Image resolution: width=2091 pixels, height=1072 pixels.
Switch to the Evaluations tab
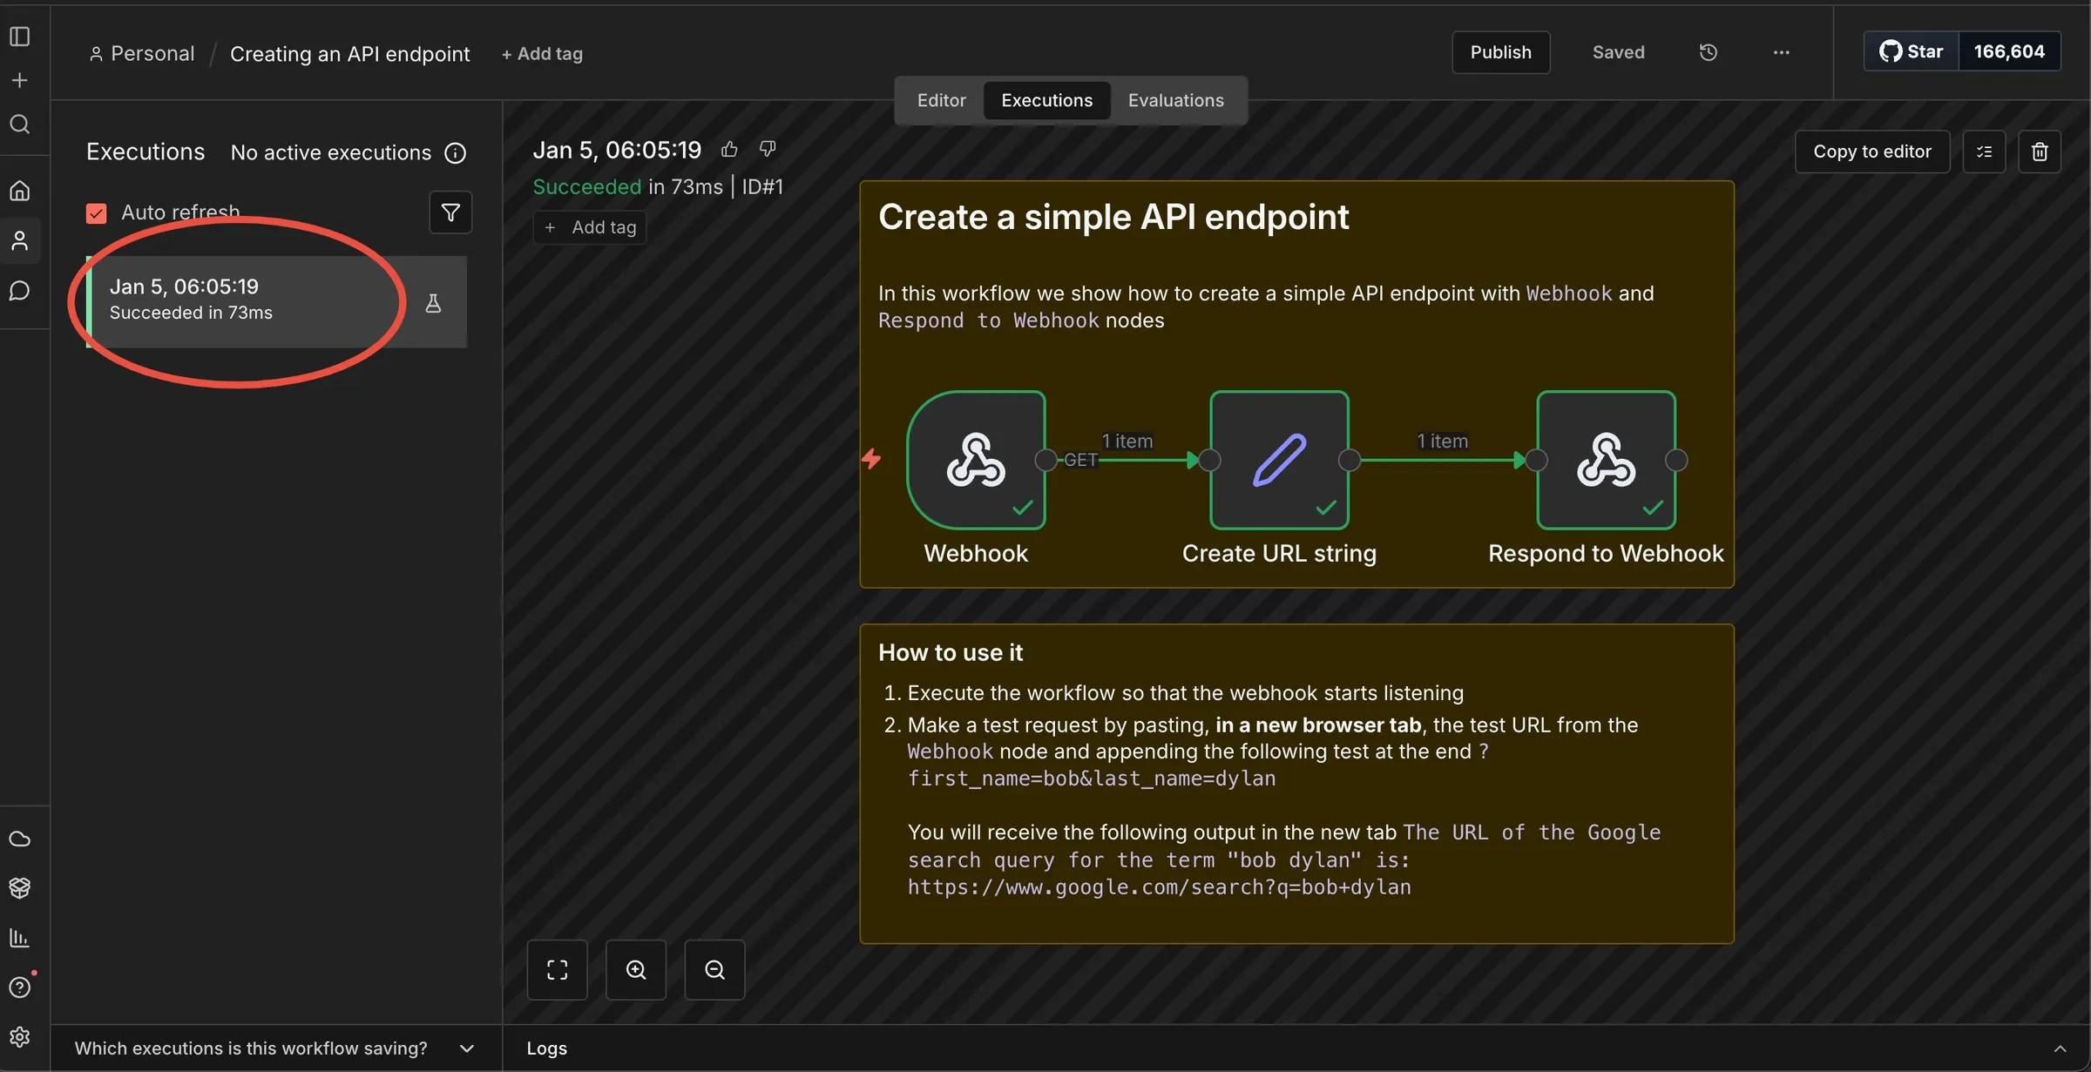click(x=1175, y=100)
